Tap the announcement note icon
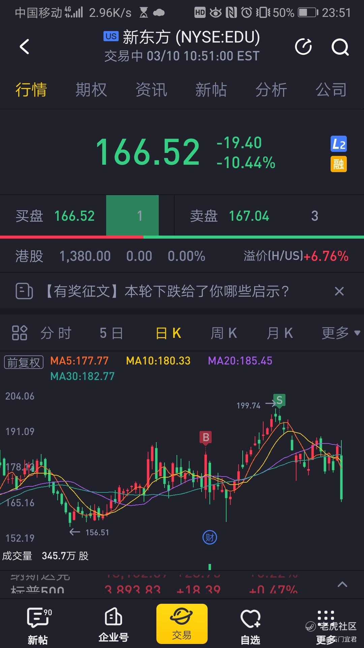 pos(24,291)
